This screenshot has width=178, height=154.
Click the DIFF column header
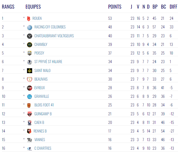click(173, 7)
